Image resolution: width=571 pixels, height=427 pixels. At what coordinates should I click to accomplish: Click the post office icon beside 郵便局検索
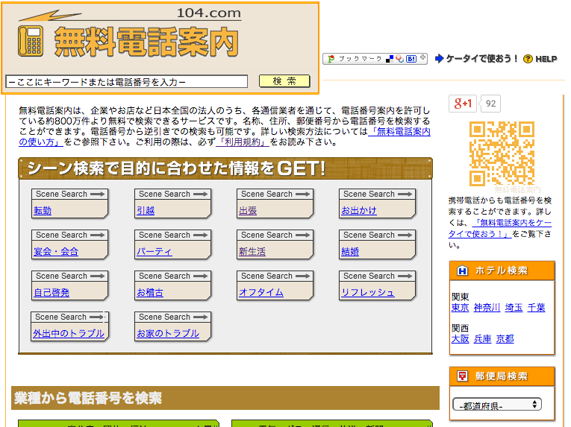[x=462, y=376]
